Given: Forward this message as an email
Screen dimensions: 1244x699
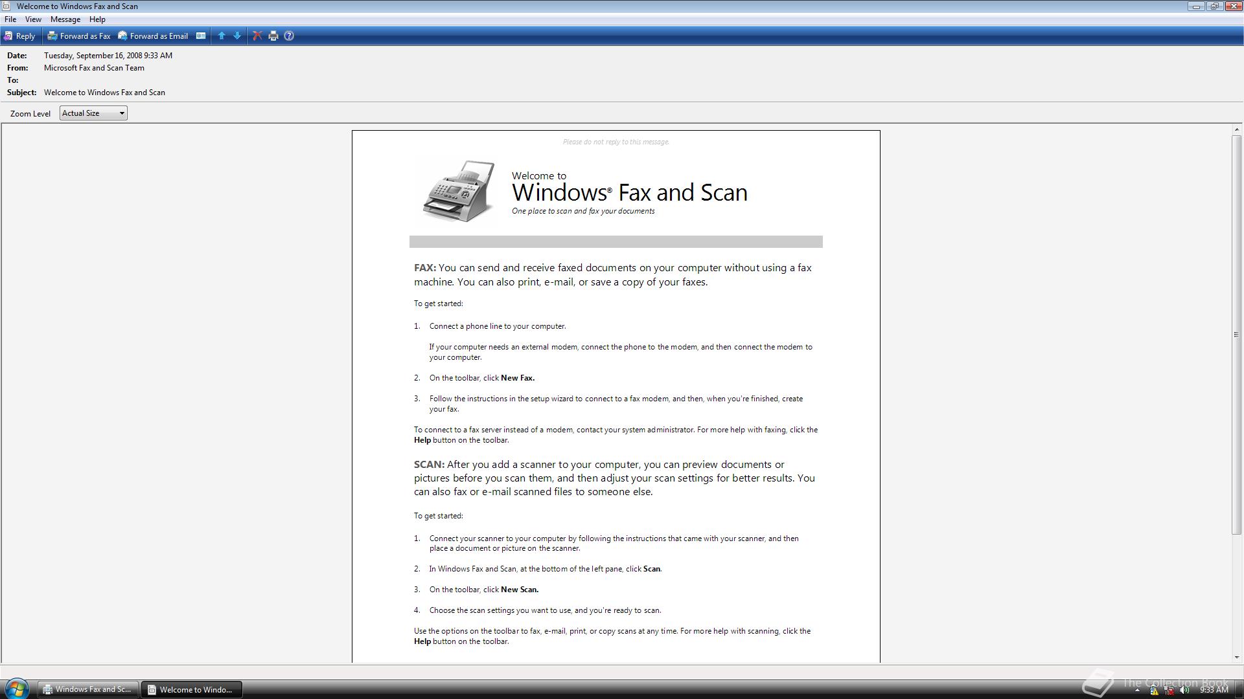Looking at the screenshot, I should pos(153,36).
